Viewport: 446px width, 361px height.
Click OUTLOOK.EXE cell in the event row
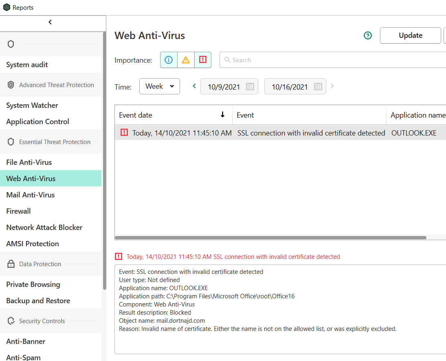click(414, 133)
